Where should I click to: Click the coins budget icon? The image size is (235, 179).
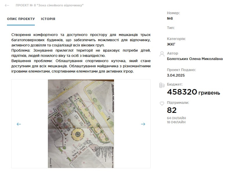coord(162,85)
